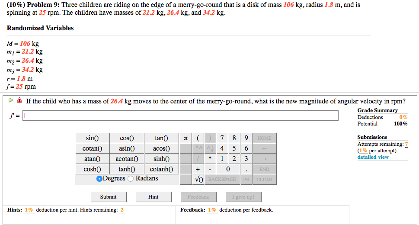Screen dimensions: 419x225
Task: Click keypad digit 6
Action: pos(246,148)
